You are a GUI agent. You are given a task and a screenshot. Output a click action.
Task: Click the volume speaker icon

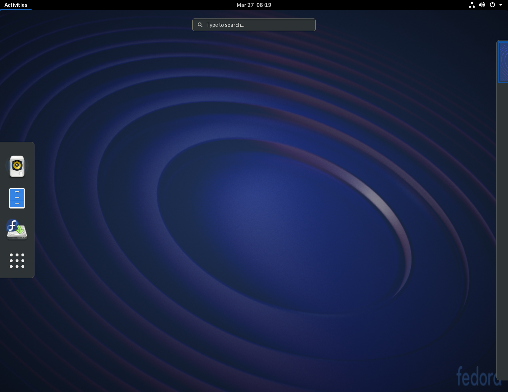482,5
